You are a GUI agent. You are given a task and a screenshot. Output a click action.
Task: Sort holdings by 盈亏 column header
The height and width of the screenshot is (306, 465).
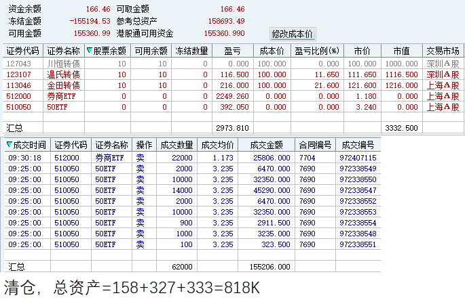pyautogui.click(x=233, y=51)
